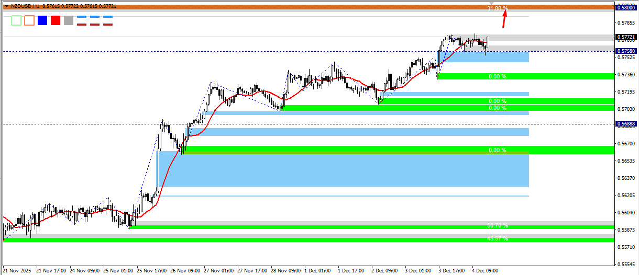This screenshot has height=275, width=639.
Task: Open the NZDUSD,H1 chart title arrow menu
Action: 6,6
